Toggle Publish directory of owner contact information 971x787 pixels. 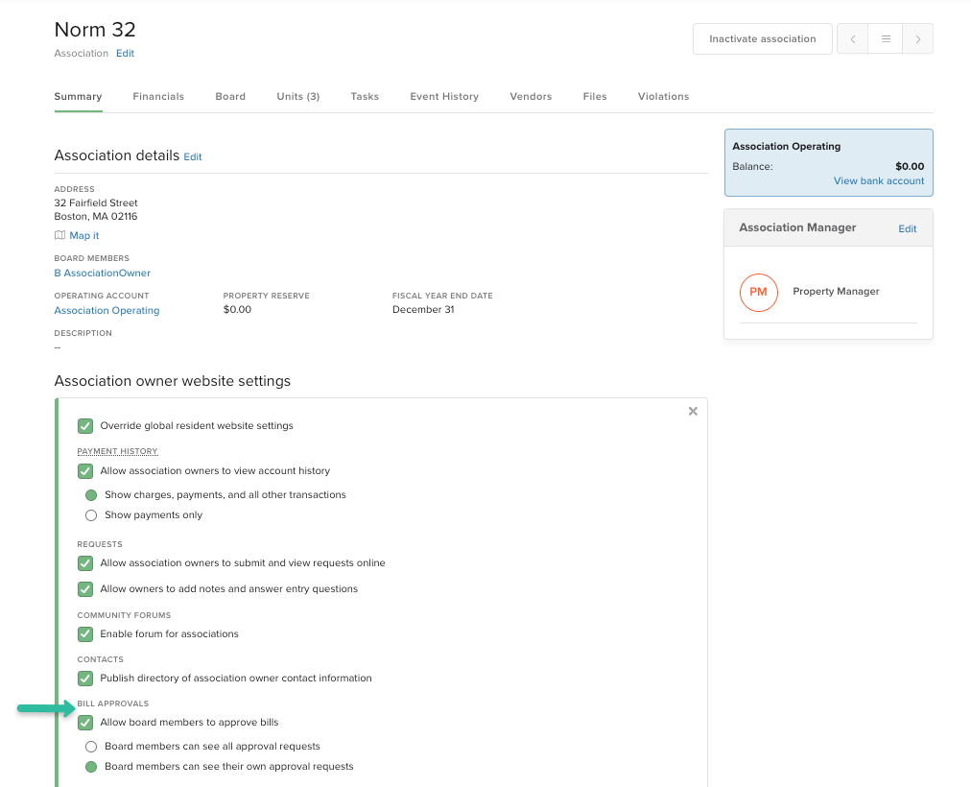(85, 679)
